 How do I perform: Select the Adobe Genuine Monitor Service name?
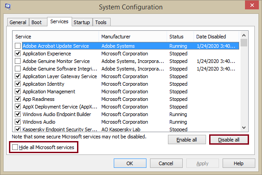(56, 61)
